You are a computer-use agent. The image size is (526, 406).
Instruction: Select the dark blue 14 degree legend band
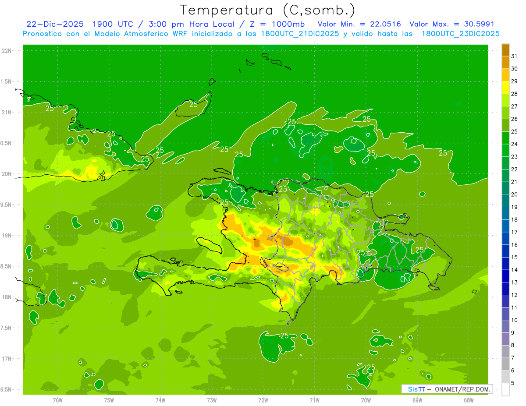pos(505,264)
